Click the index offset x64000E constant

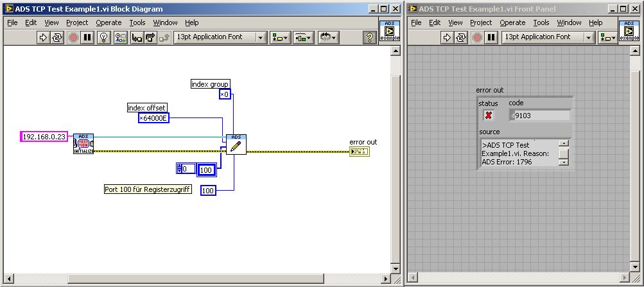(153, 118)
